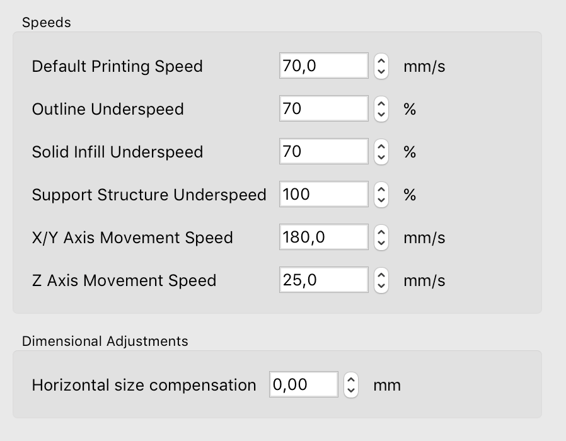The height and width of the screenshot is (441, 566).
Task: Decrease X/Y Axis Movement Speed stepper
Action: [x=381, y=243]
